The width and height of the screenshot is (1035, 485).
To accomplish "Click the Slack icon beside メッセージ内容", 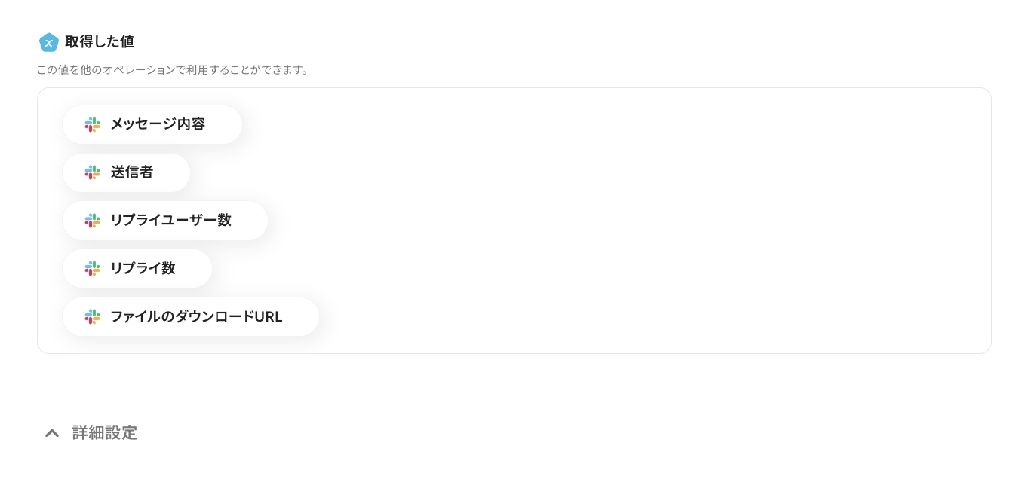I will click(92, 124).
